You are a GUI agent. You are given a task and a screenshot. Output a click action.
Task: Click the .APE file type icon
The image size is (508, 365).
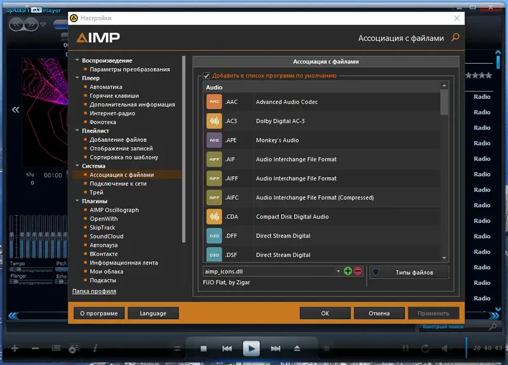coord(214,140)
